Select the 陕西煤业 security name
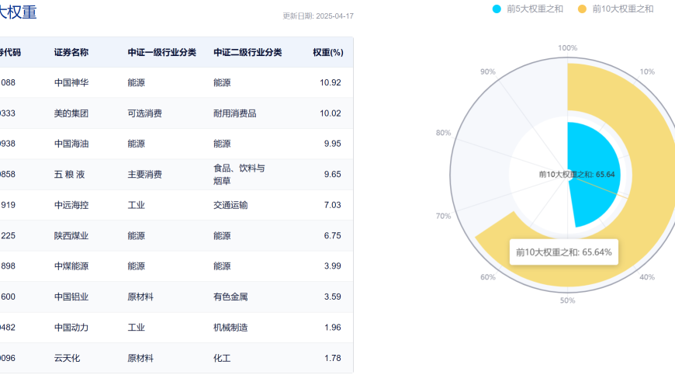Viewport: 675px width, 382px height. pyautogui.click(x=71, y=235)
